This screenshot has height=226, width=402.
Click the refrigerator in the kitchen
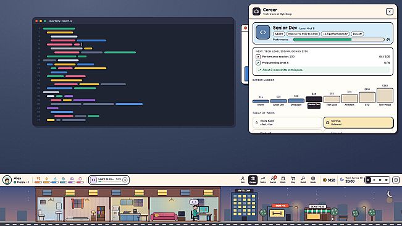[115, 213]
